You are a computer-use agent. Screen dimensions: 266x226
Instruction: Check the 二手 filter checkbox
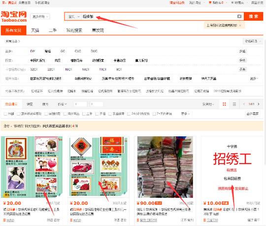coord(84,114)
